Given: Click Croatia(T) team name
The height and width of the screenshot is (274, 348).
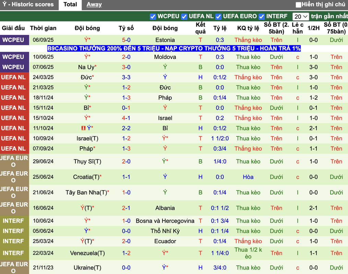Looking at the screenshot, I should pos(87,177).
